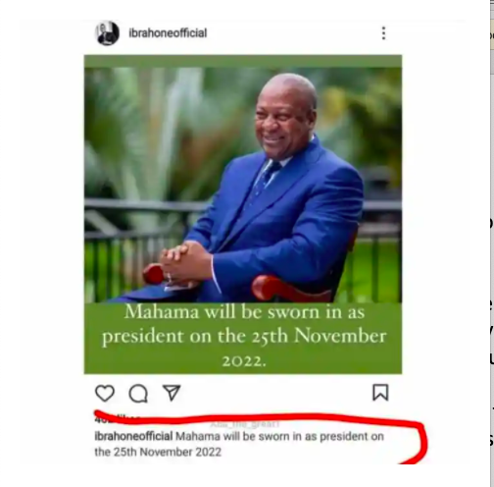Viewport: 494px width, 487px height.
Task: Click the green banner headline about Mahama
Action: point(244,337)
